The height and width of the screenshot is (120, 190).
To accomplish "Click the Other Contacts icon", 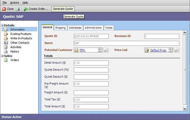I will (6, 43).
